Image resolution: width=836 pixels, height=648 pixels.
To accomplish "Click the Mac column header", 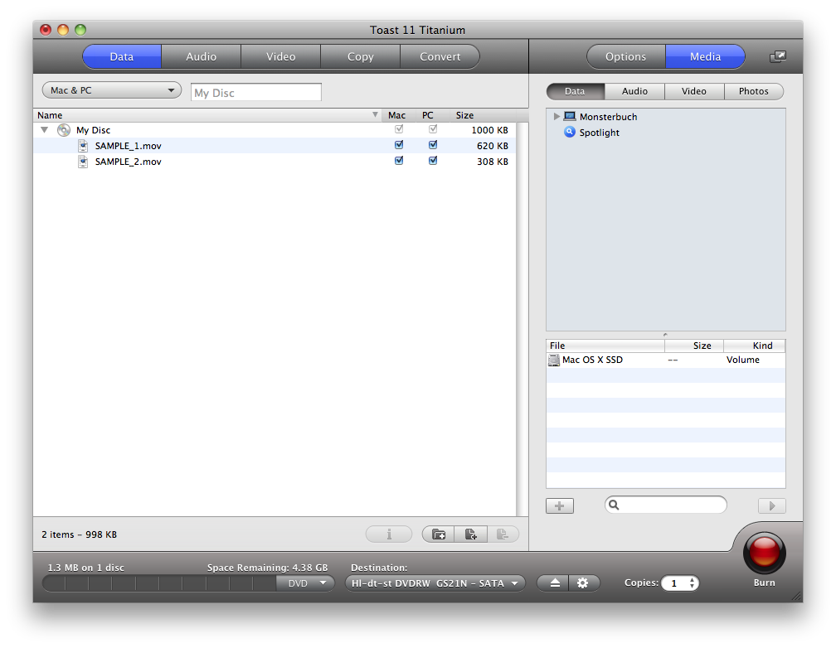I will 396,115.
